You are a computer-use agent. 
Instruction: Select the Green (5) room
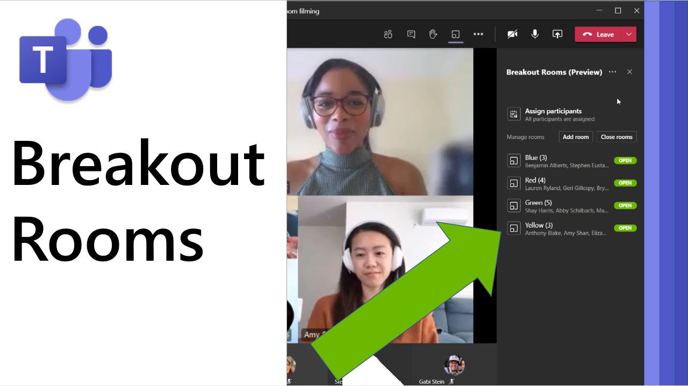click(x=571, y=206)
